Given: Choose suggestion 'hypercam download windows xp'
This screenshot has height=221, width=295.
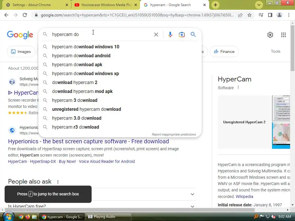Looking at the screenshot, I should click(x=120, y=73).
